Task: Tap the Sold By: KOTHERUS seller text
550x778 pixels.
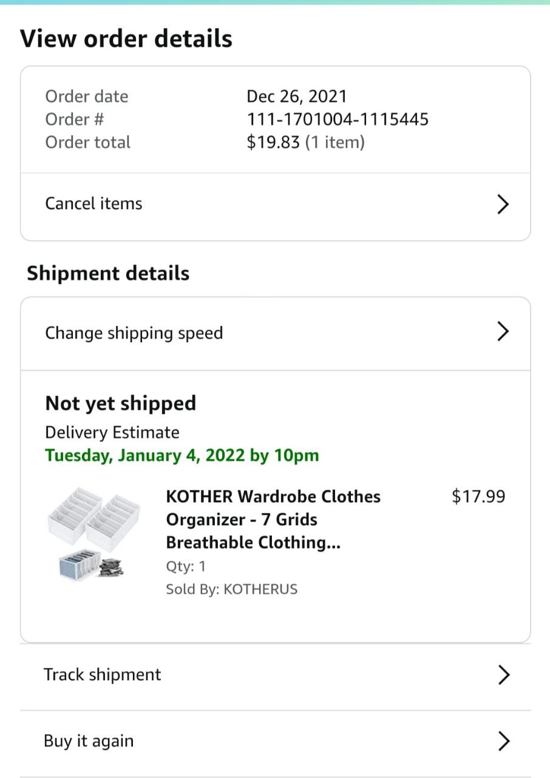Action: (231, 589)
